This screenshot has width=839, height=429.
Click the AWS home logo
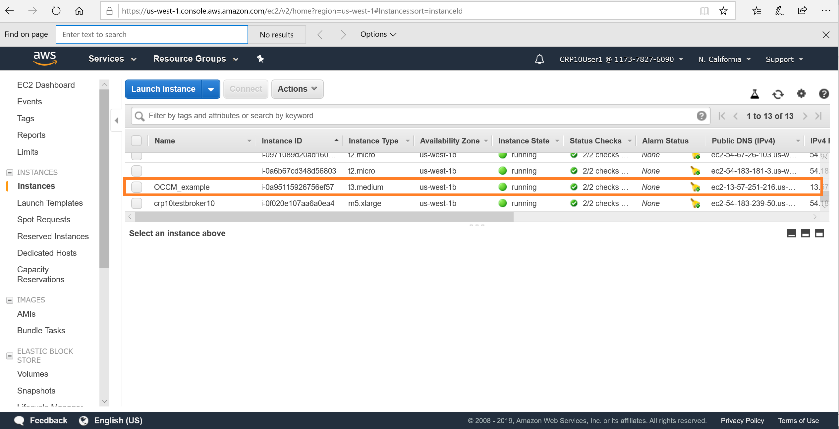[x=45, y=58]
